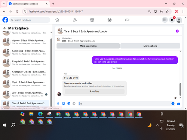Viewport: 187px width, 140px height.
Task: Open the Groups icon in top navigation
Action: (110, 20)
